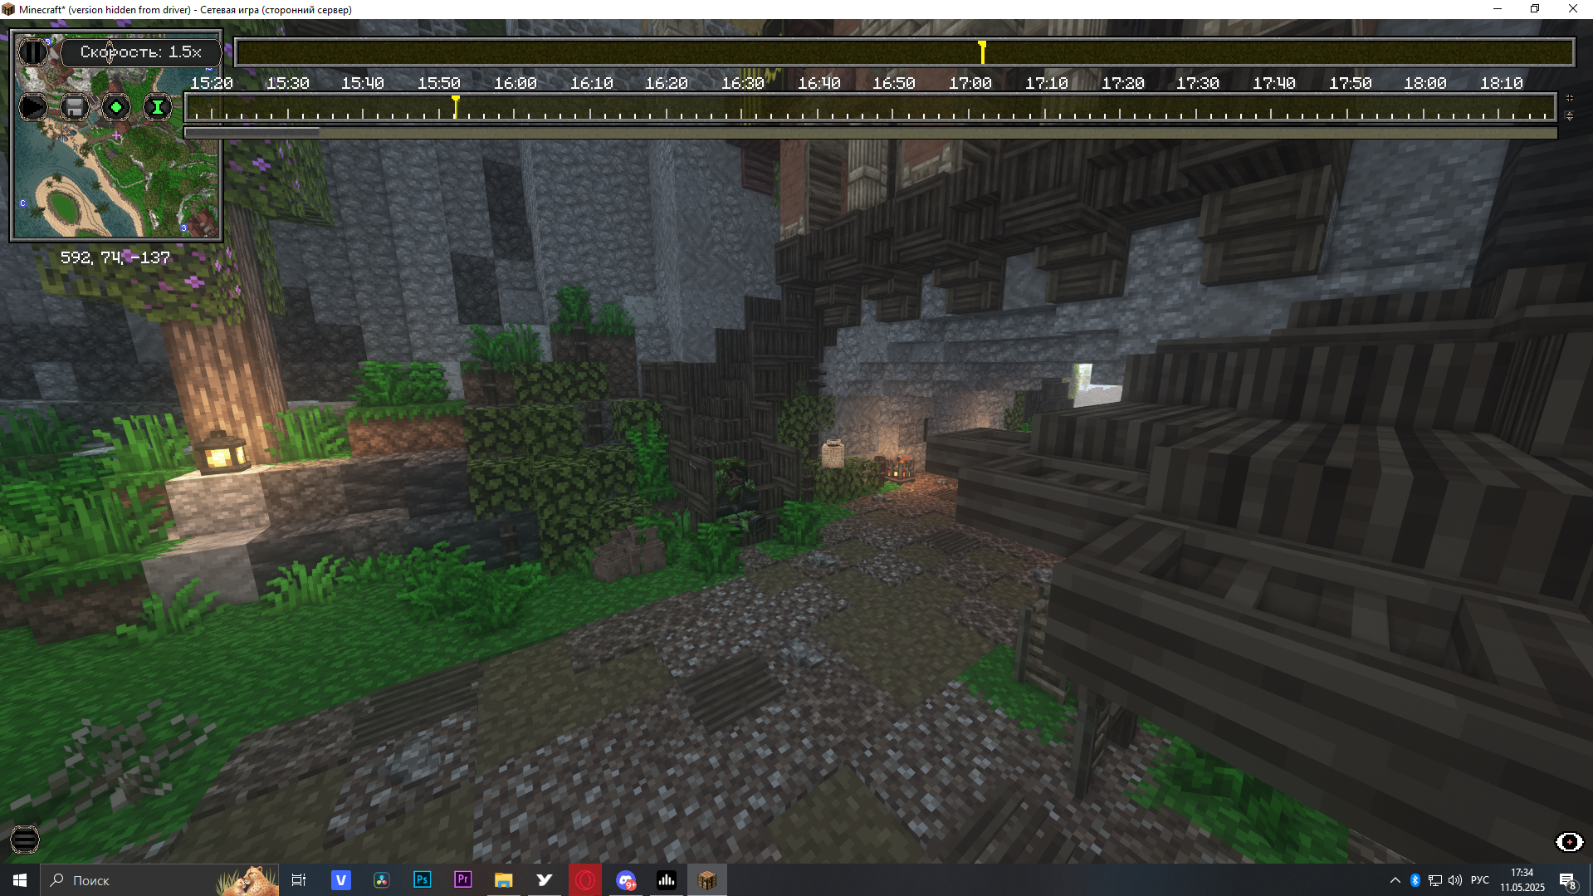Open the Windows Start menu
The height and width of the screenshot is (896, 1593).
[20, 880]
